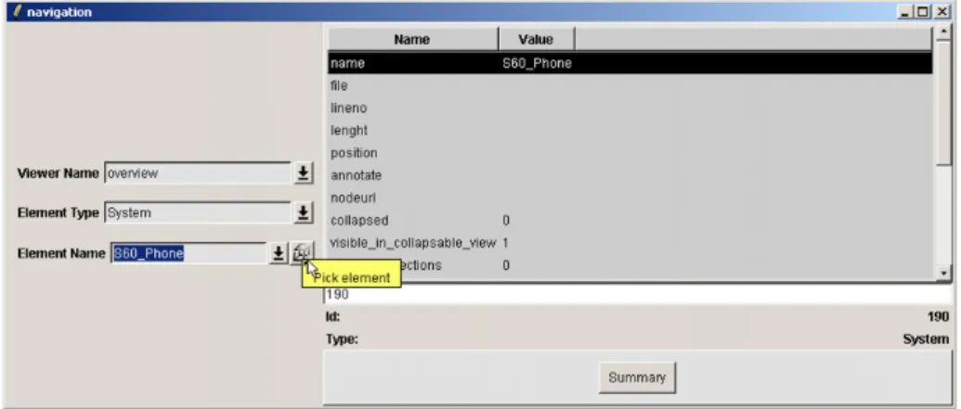Click the Viewer Name field showing overview

199,173
